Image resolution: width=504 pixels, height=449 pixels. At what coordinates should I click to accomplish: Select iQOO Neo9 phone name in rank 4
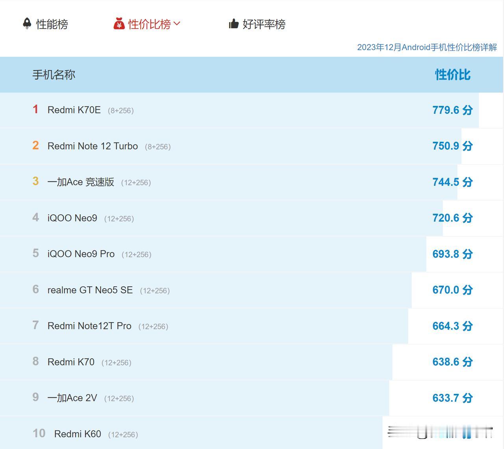tap(72, 218)
